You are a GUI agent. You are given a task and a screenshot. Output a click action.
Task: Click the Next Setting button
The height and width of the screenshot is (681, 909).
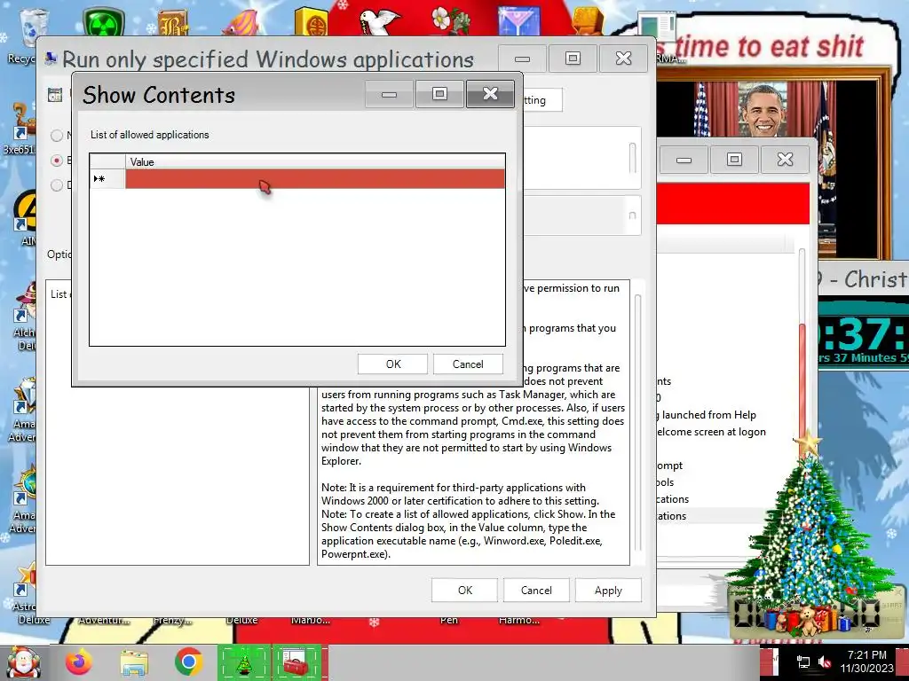click(x=542, y=100)
